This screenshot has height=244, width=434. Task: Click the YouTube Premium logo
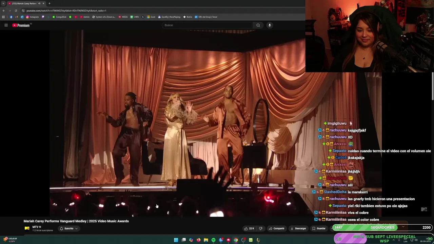click(x=22, y=25)
